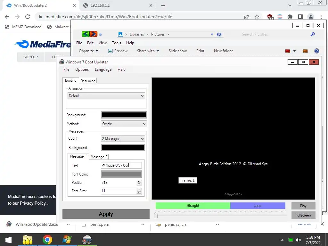Open Tools menu in Explorer window
This screenshot has height=246, width=328.
click(x=116, y=43)
